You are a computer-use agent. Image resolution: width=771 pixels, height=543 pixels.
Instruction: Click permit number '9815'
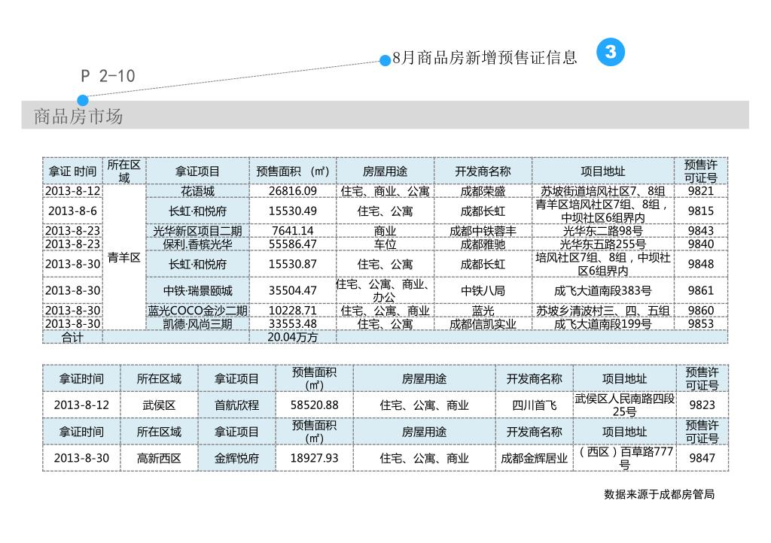(x=701, y=211)
